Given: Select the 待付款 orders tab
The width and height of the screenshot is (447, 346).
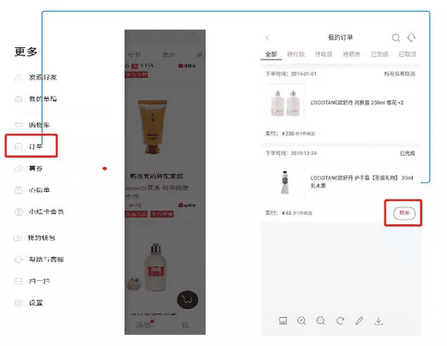Looking at the screenshot, I should pyautogui.click(x=295, y=54).
